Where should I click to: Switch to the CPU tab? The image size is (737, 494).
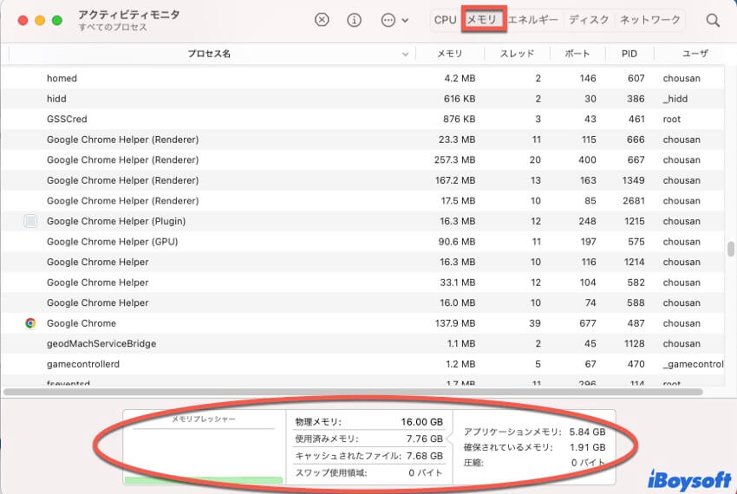(x=445, y=20)
